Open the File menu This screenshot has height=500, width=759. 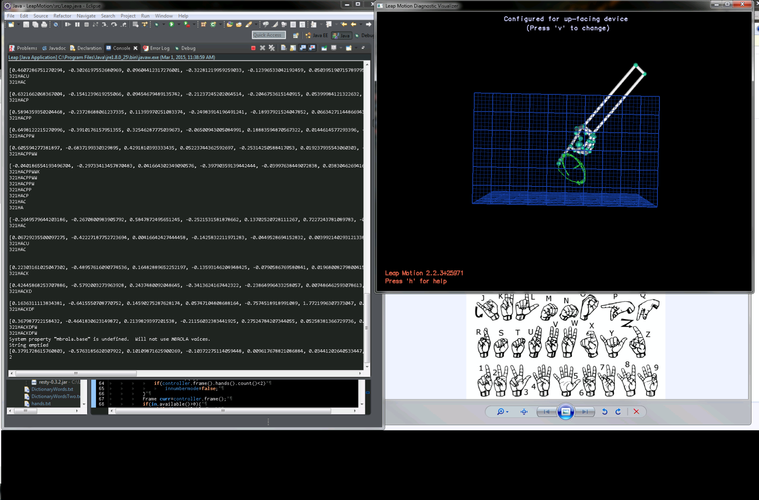(x=11, y=16)
